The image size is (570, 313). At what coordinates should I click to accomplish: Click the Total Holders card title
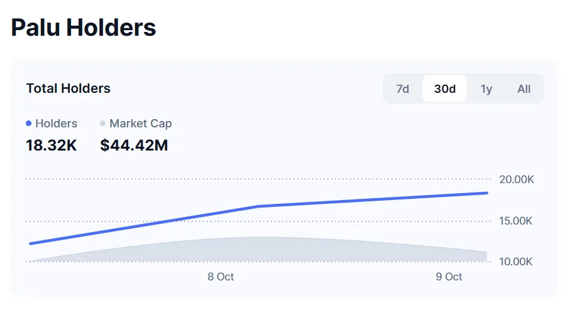(x=68, y=88)
